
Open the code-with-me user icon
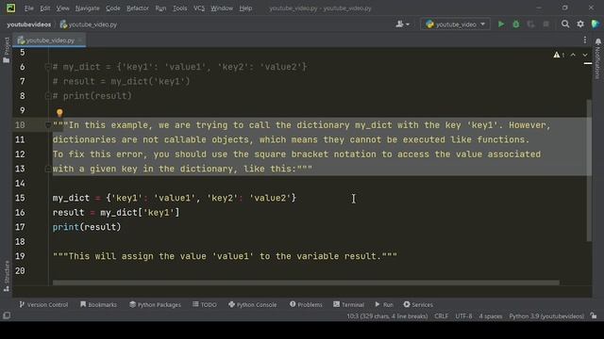(402, 24)
